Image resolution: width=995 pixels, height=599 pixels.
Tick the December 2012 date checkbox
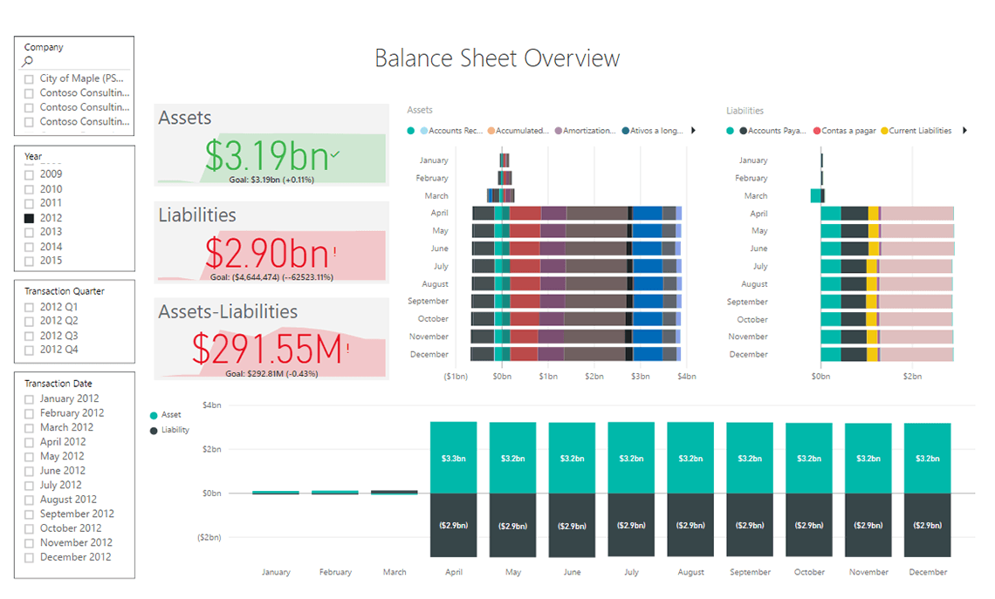[29, 558]
